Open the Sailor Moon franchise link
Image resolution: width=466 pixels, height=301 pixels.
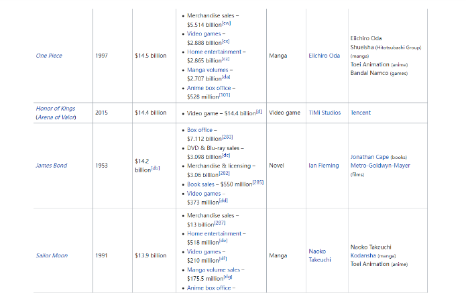(52, 255)
